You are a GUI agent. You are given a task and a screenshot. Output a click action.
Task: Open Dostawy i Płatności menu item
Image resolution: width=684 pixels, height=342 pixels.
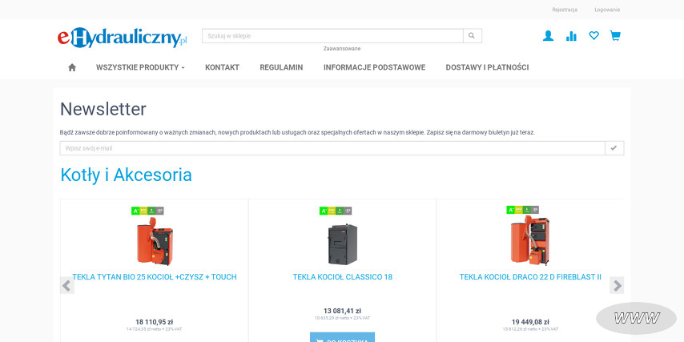click(x=487, y=67)
